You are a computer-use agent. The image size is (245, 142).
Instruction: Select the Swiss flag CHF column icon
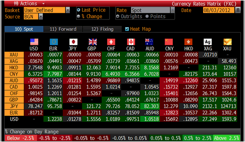point(111,42)
